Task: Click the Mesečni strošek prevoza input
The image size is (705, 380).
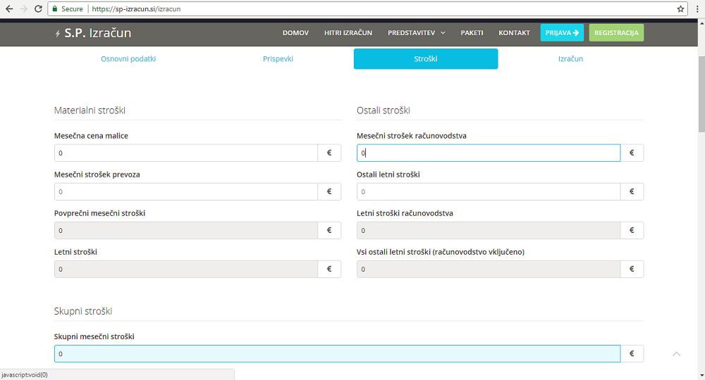Action: point(186,191)
